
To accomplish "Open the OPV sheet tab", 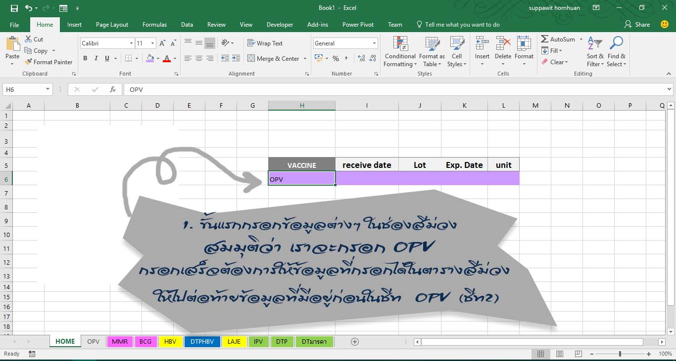I will pos(94,341).
